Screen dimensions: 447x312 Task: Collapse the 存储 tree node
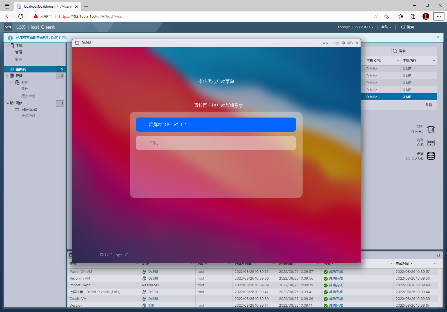pyautogui.click(x=8, y=76)
